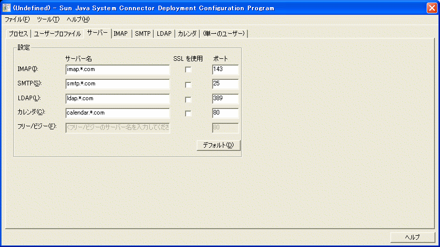Image resolution: width=440 pixels, height=247 pixels.
Task: Click the ポート column header text
Action: tap(221, 59)
